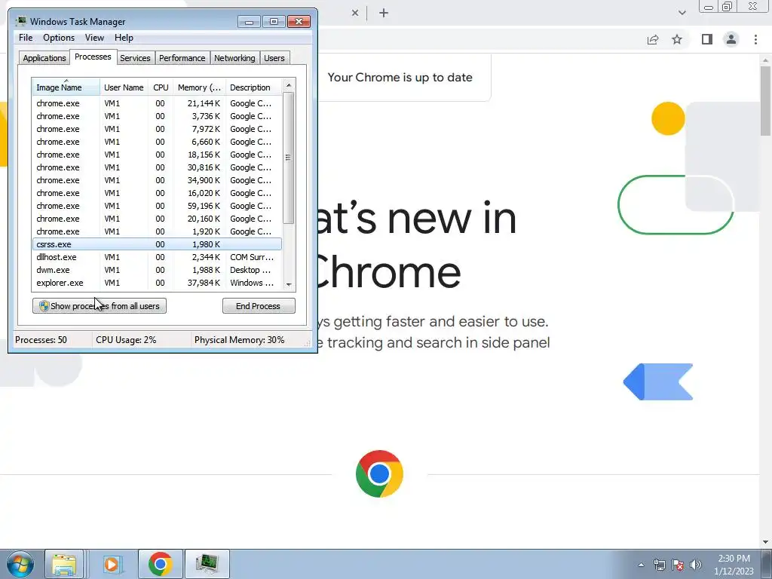Open the View menu in Task Manager
Viewport: 772px width, 579px height.
(94, 38)
